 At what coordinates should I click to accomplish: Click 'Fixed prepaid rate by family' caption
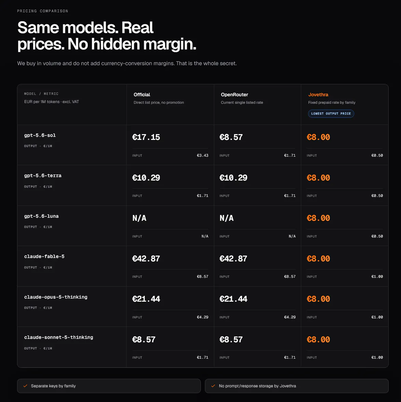(x=332, y=103)
